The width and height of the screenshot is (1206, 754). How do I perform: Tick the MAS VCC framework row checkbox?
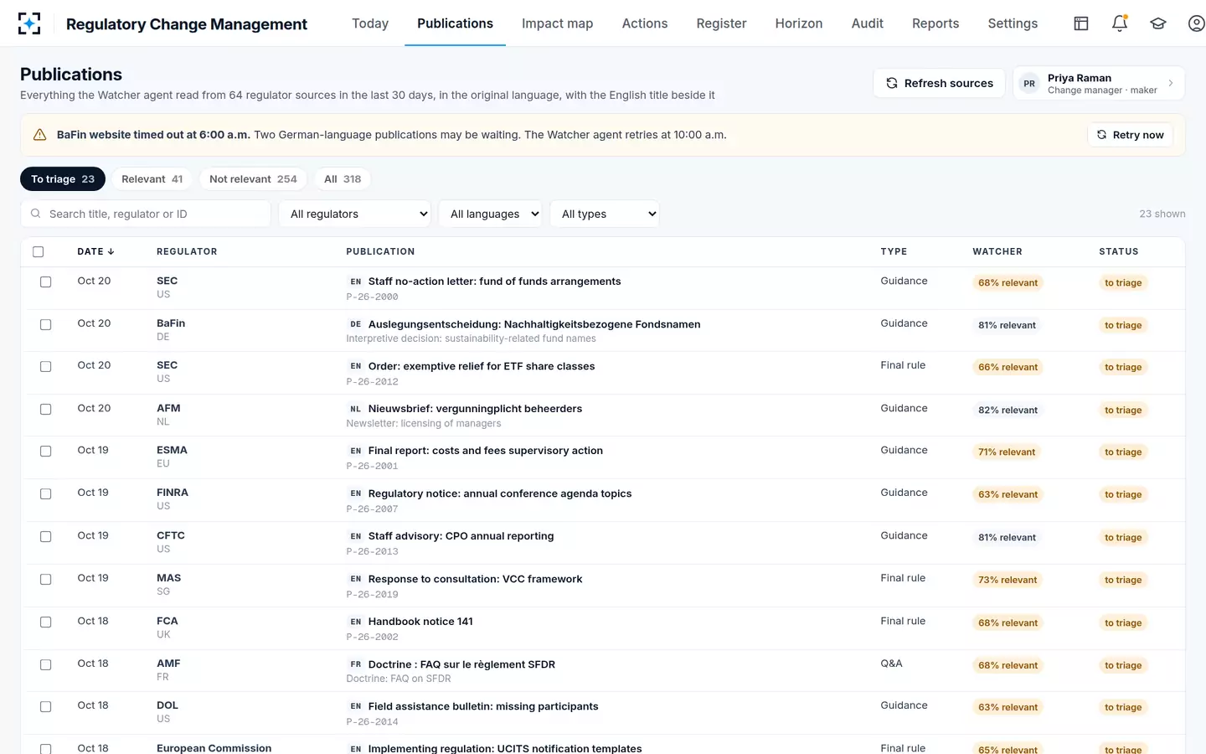pyautogui.click(x=46, y=579)
